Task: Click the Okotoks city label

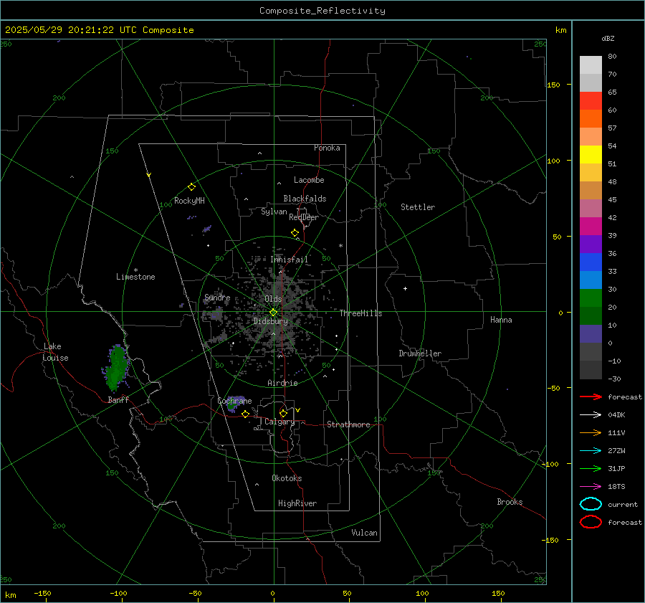Action: point(287,478)
